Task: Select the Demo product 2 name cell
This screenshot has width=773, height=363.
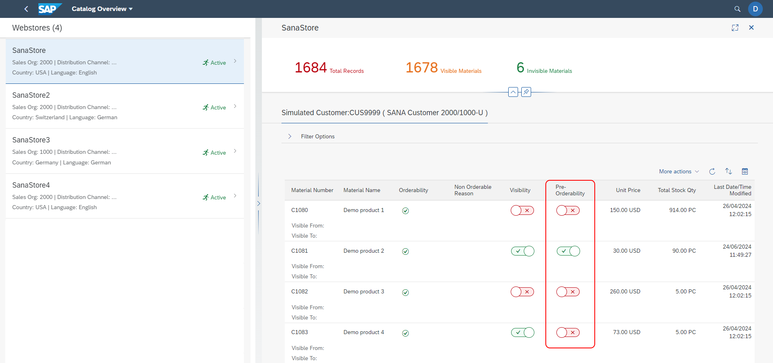Action: tap(364, 251)
